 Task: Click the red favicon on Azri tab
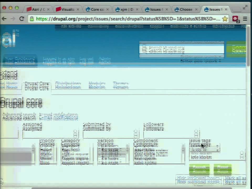29,9
